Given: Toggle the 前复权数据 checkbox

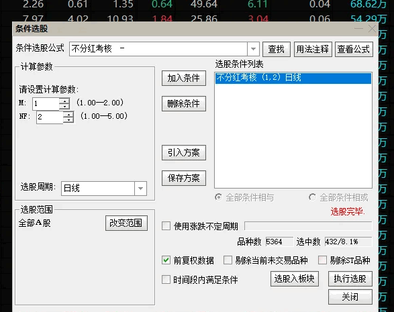Looking at the screenshot, I should click(166, 260).
